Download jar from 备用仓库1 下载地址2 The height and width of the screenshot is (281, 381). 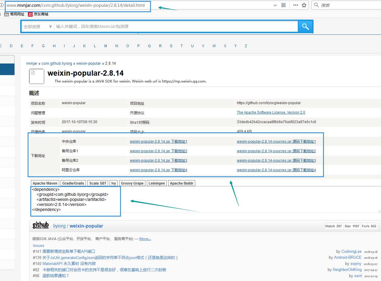point(158,151)
